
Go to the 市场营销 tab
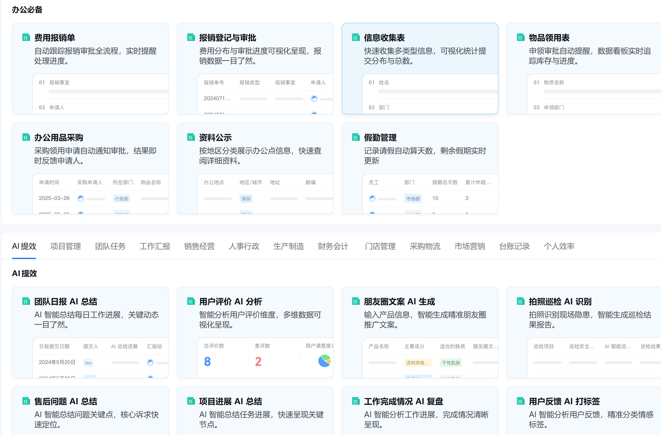point(470,246)
